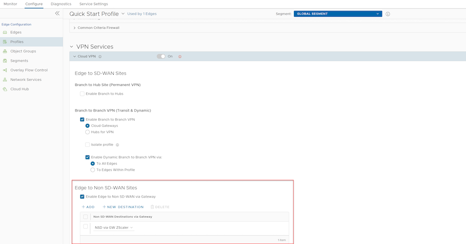This screenshot has width=466, height=244.
Task: Select Hubs for VPN radio button
Action: coord(87,132)
